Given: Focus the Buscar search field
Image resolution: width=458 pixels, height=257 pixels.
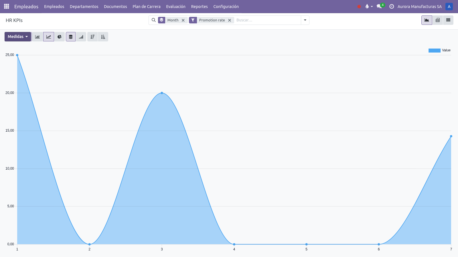Looking at the screenshot, I should pyautogui.click(x=268, y=20).
